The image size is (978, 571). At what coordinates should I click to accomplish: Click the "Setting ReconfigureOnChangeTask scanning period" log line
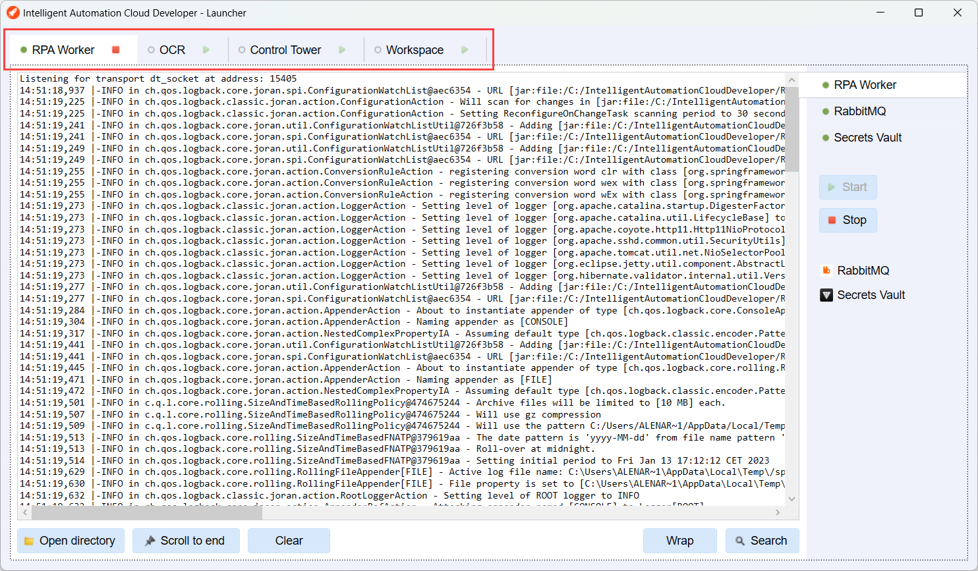(402, 113)
